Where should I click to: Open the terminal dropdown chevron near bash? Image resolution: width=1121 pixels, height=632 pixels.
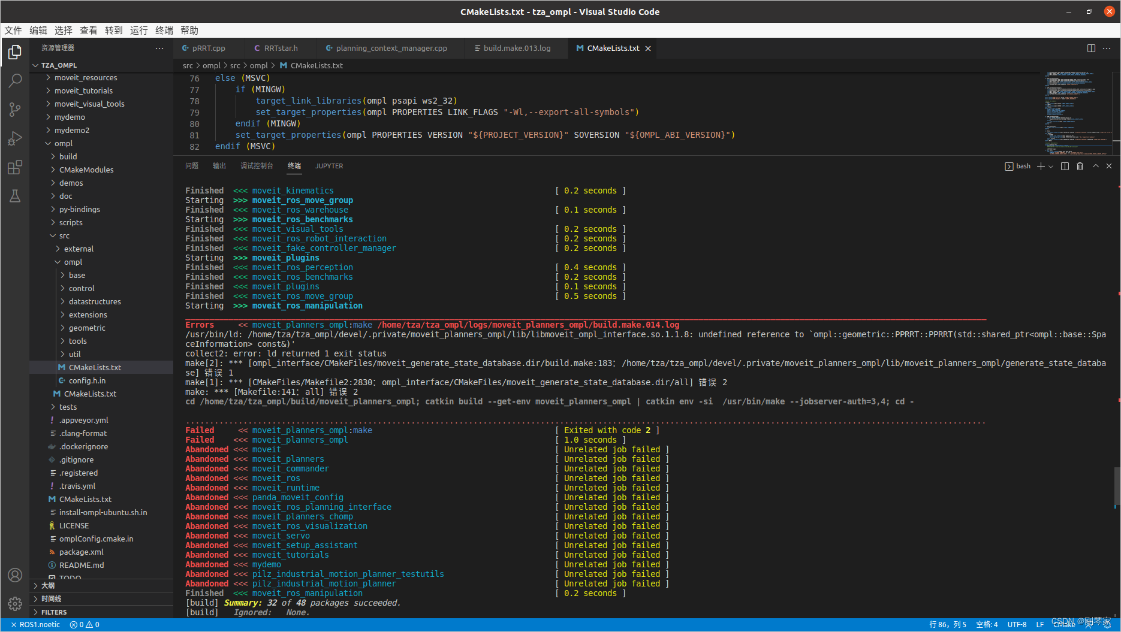pos(1050,166)
